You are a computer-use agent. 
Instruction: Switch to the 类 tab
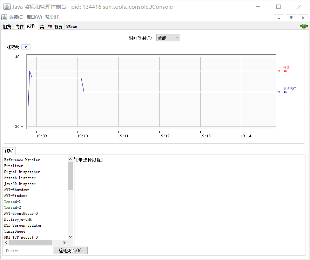(42, 27)
